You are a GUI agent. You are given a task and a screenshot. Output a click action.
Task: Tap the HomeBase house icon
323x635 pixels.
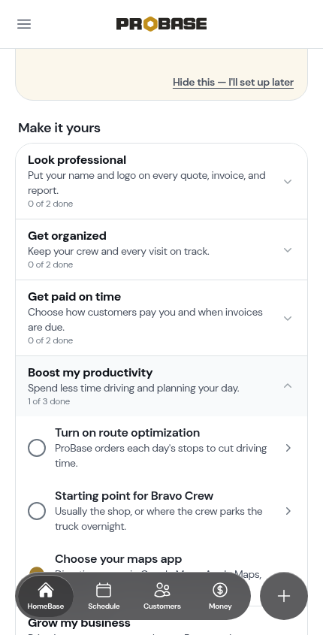pos(46,590)
